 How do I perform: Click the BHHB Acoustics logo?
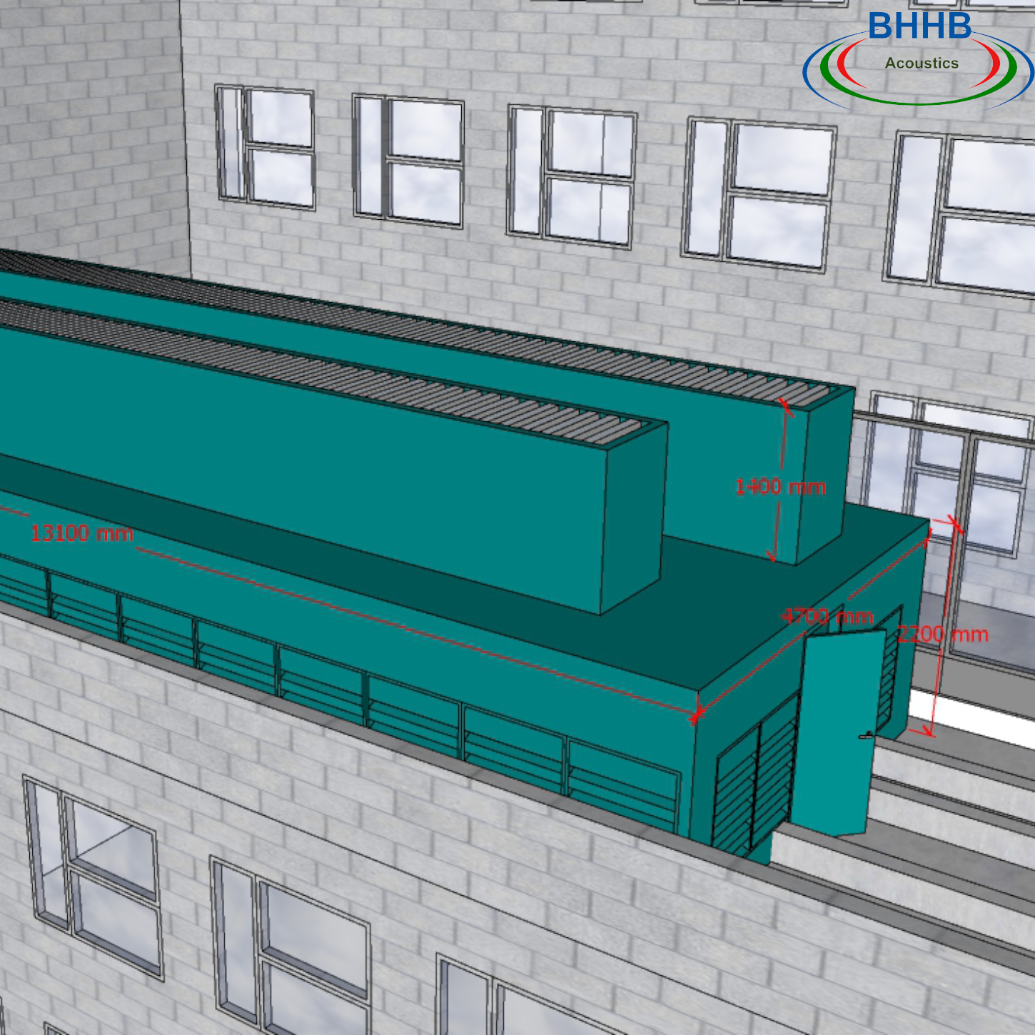tap(919, 59)
